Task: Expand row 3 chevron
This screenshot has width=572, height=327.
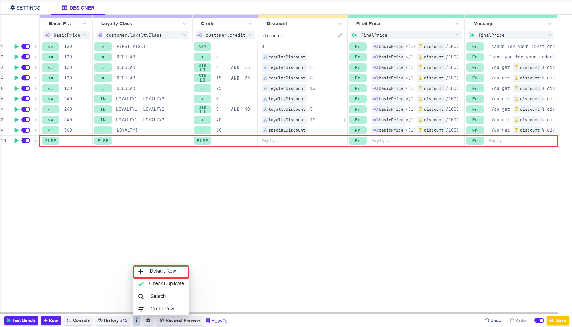Action: (x=35, y=67)
